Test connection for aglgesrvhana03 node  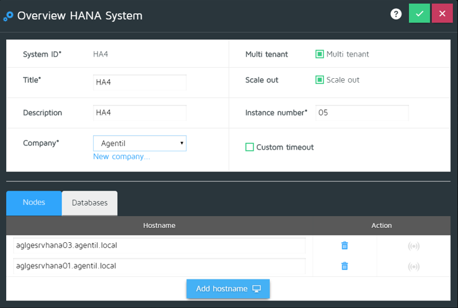click(413, 246)
